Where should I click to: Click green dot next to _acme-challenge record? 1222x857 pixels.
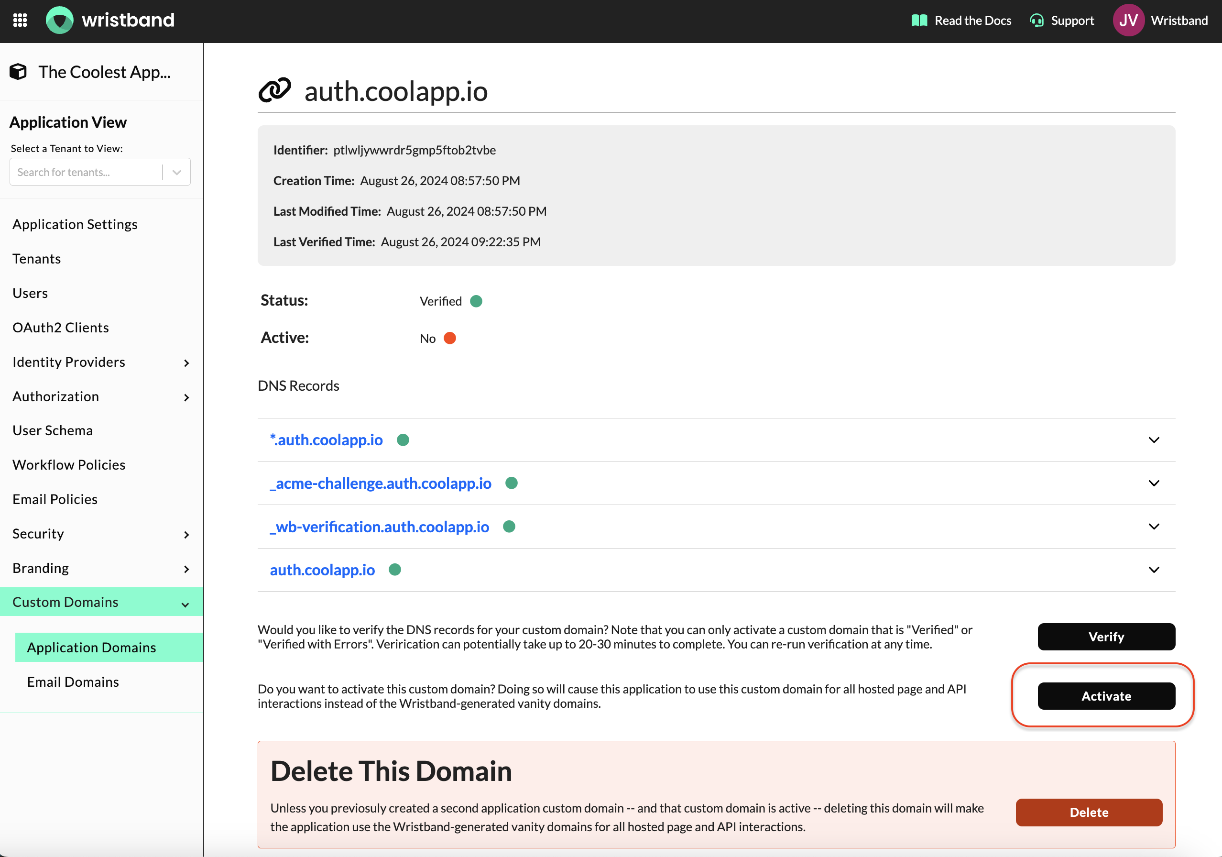[x=512, y=483]
